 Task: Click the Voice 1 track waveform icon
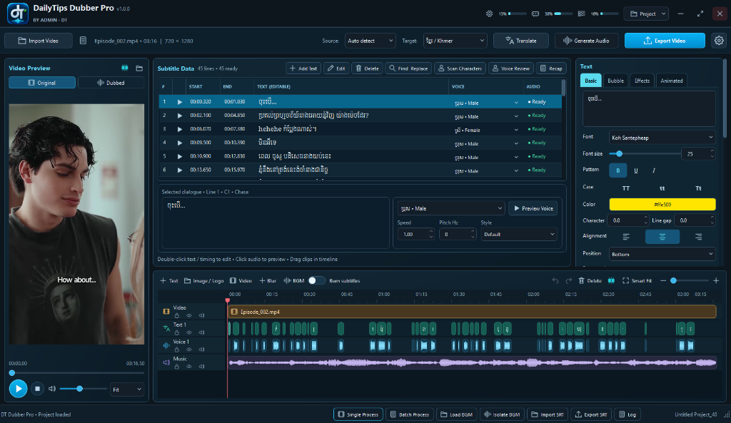[166, 346]
